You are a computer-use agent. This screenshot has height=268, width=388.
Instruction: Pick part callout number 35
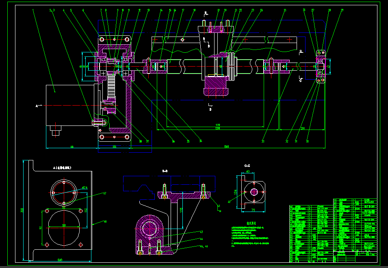click(x=188, y=141)
